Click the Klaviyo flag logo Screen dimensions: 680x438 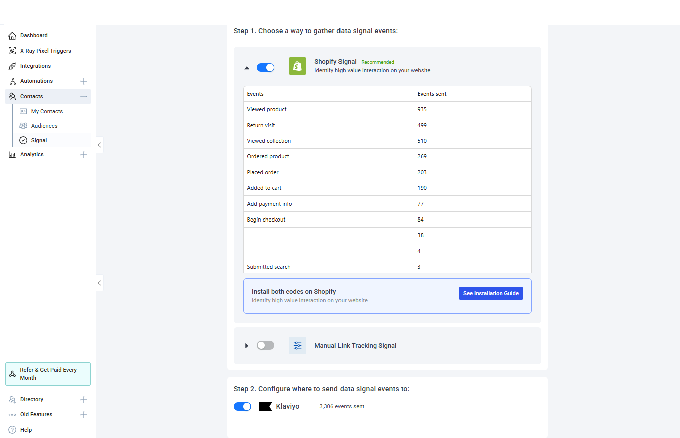(x=265, y=406)
